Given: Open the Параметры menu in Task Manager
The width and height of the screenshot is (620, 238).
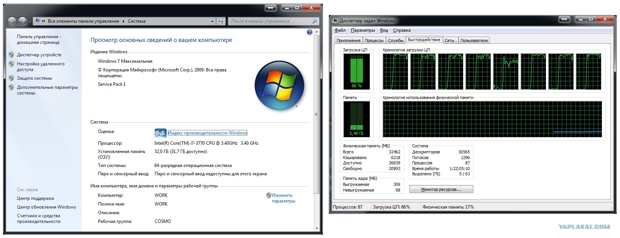Looking at the screenshot, I should (x=363, y=30).
